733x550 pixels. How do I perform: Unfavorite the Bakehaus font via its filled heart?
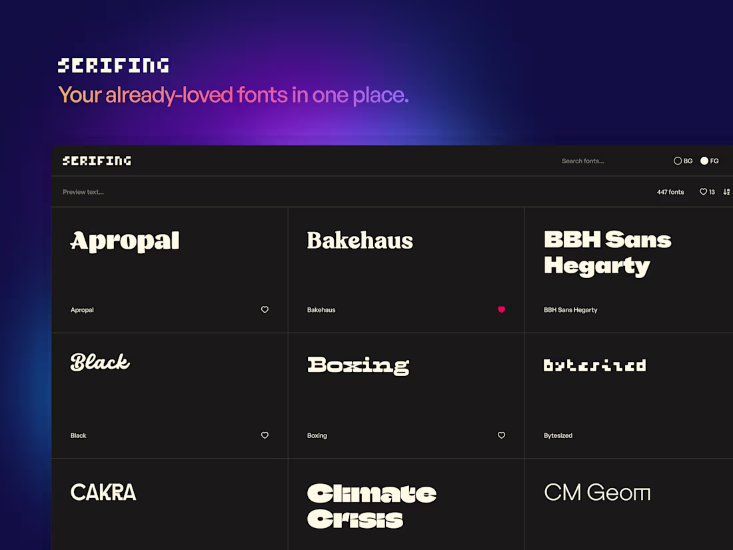point(501,309)
